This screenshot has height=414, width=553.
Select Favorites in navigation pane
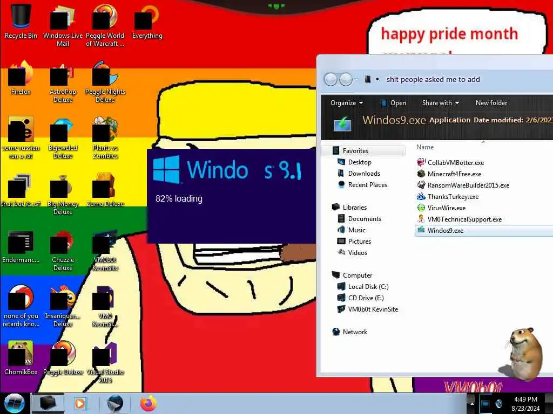tap(363, 151)
